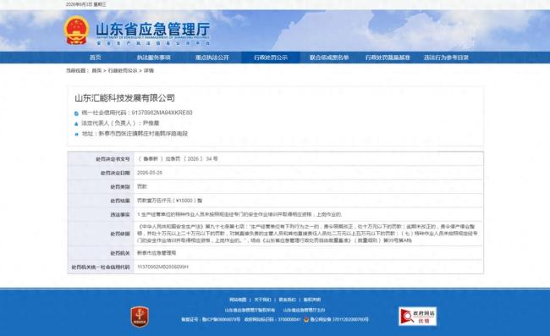
Task: Open the 执法服务事项 navigation item
Action: pos(153,58)
